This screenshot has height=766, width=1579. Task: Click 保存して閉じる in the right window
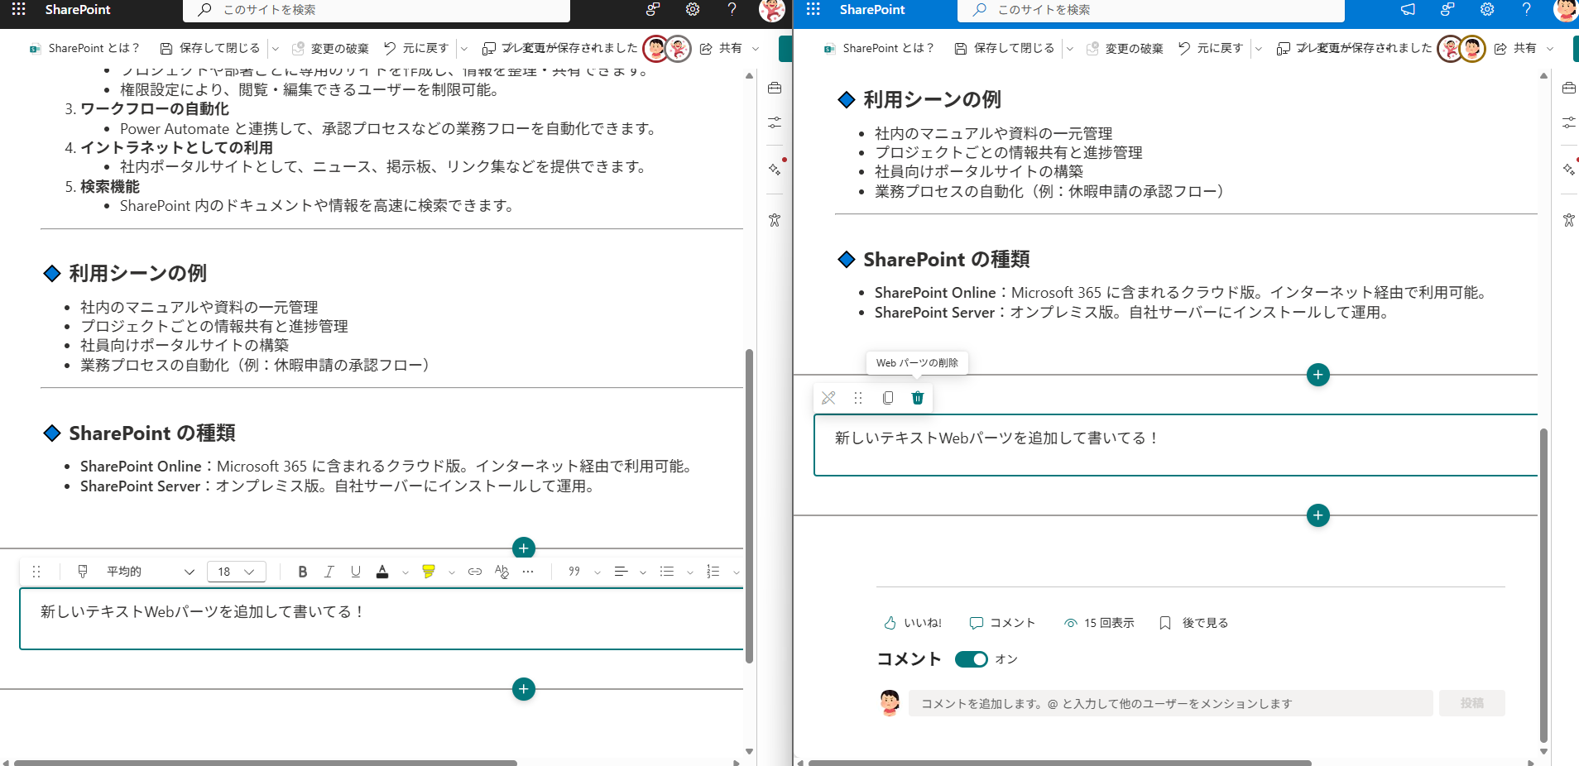(1005, 48)
